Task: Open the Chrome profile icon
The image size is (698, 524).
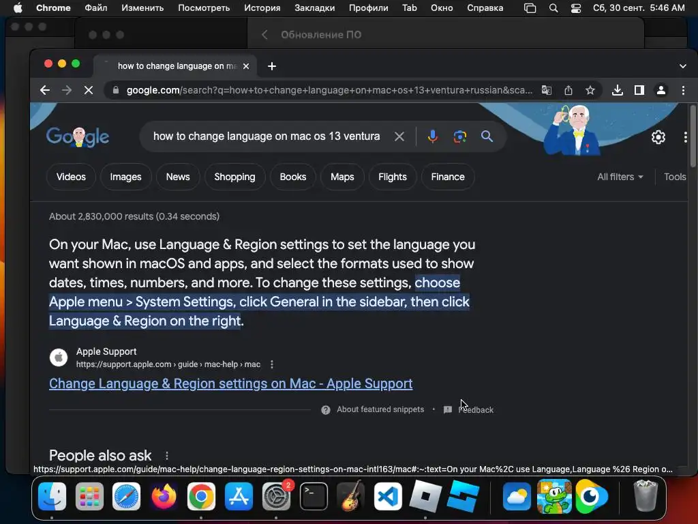Action: [661, 91]
